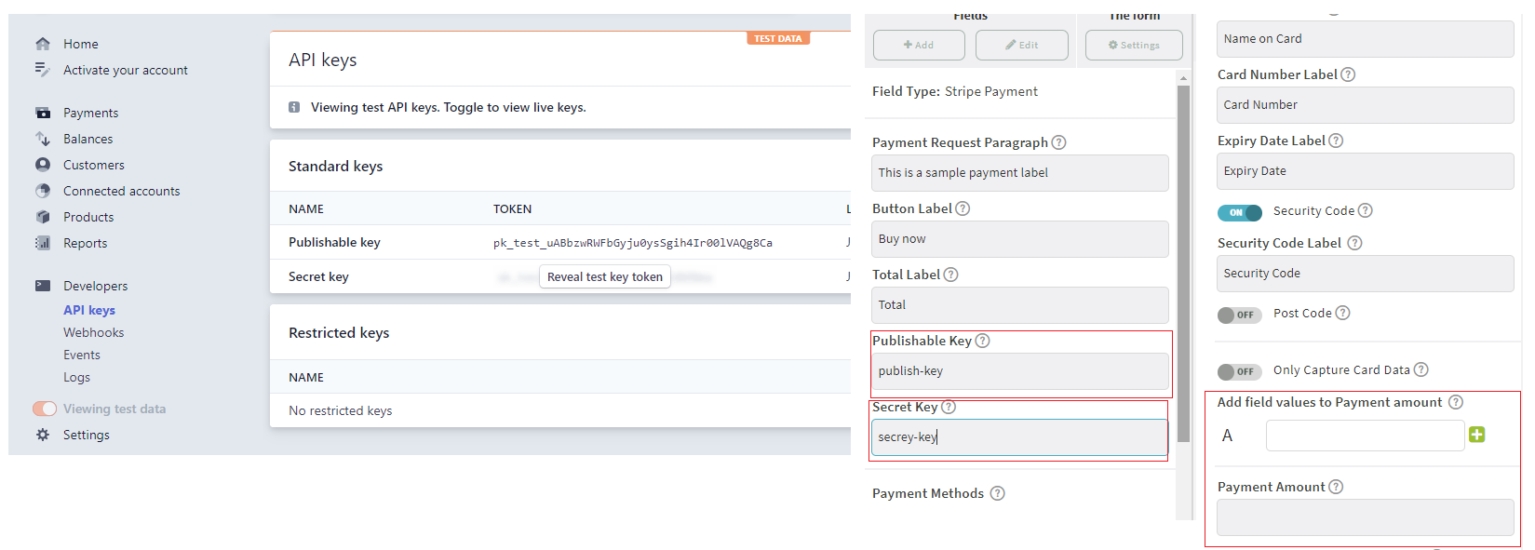
Task: Open Logs under Developers
Action: tap(76, 377)
